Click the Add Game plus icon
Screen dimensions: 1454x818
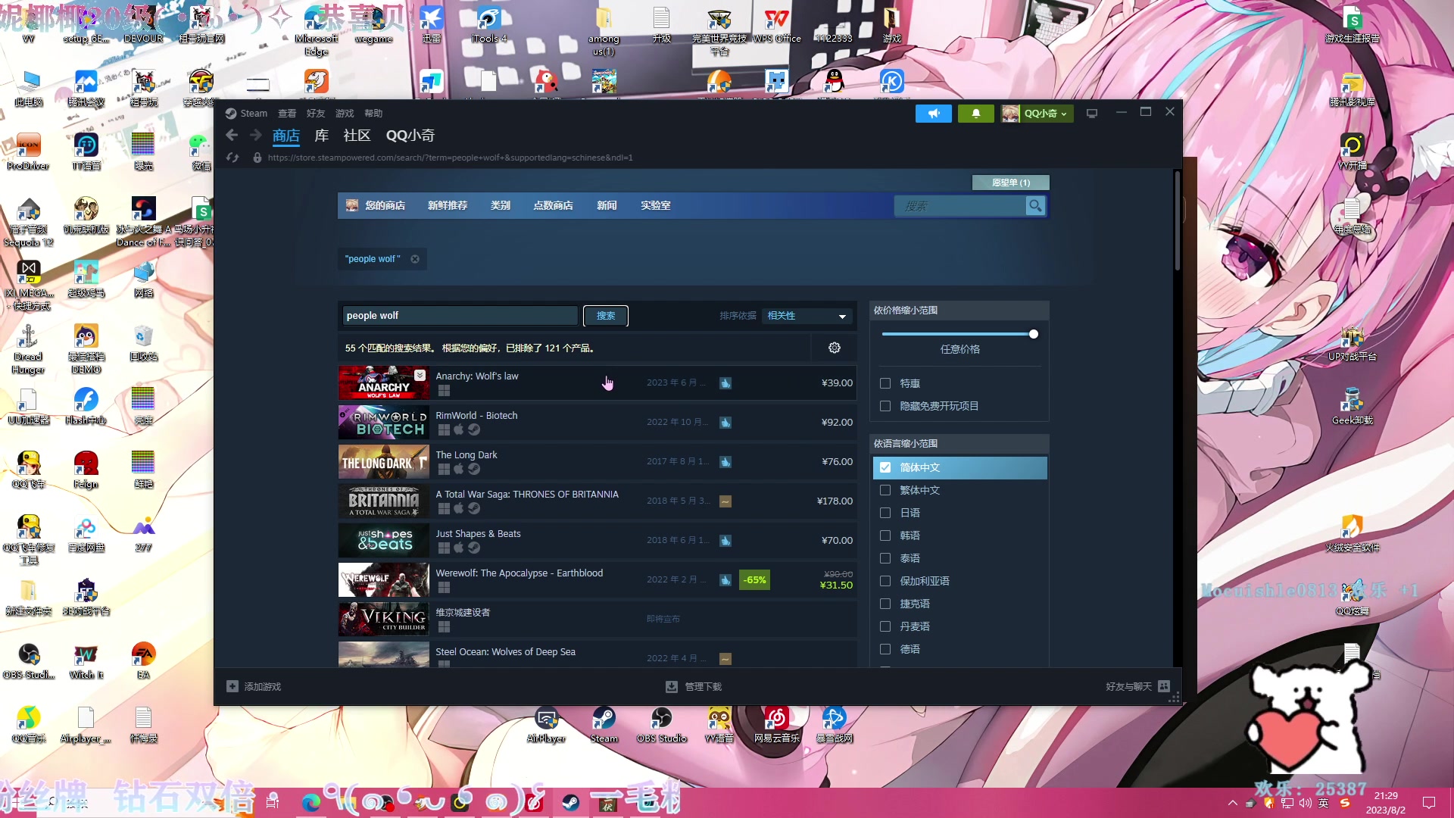point(232,686)
